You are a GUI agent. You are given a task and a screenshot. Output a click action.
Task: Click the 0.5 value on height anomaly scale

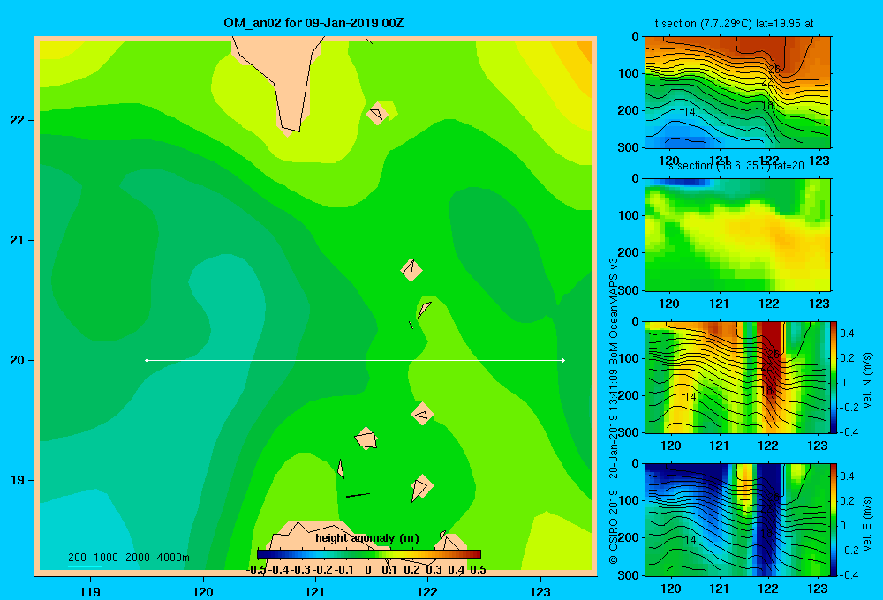pyautogui.click(x=478, y=570)
